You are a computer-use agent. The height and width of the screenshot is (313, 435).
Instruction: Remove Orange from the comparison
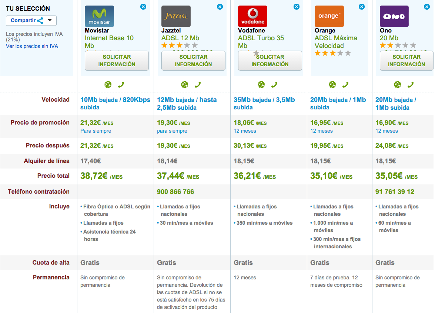pyautogui.click(x=361, y=7)
